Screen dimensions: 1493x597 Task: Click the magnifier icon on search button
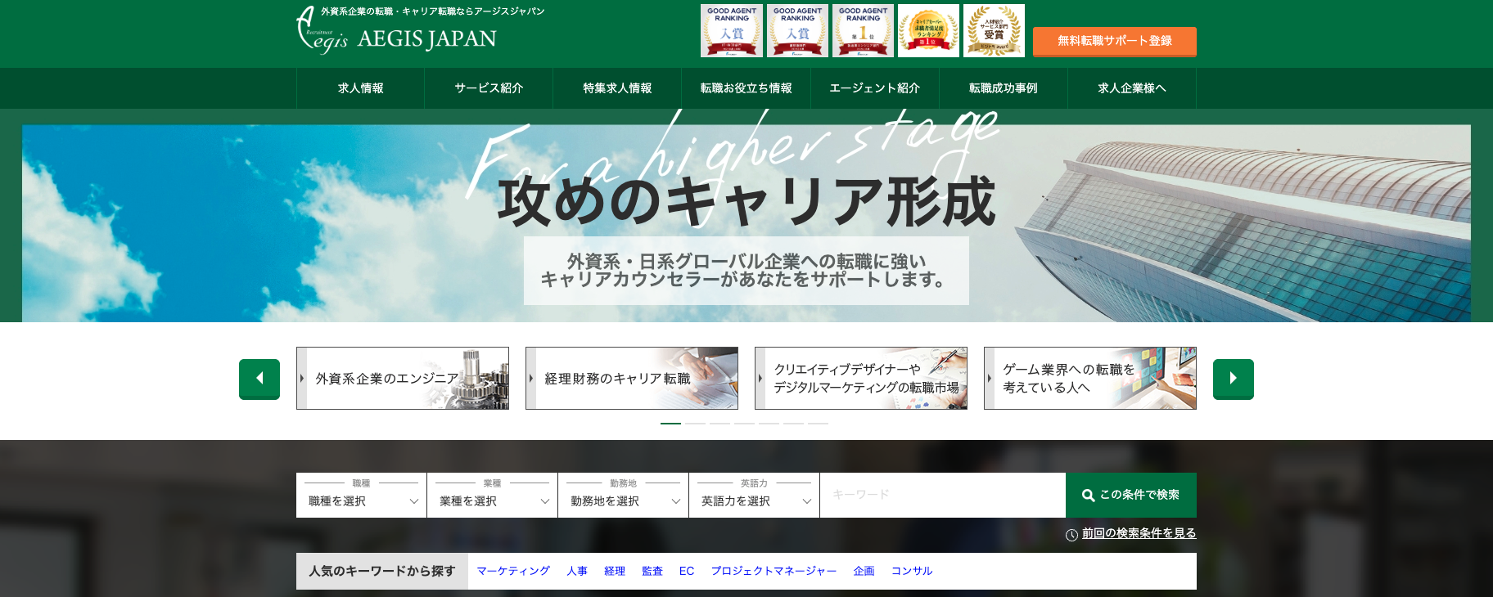point(1088,496)
